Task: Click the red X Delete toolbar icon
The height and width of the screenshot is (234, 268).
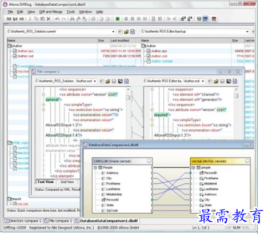Action: pos(49,19)
